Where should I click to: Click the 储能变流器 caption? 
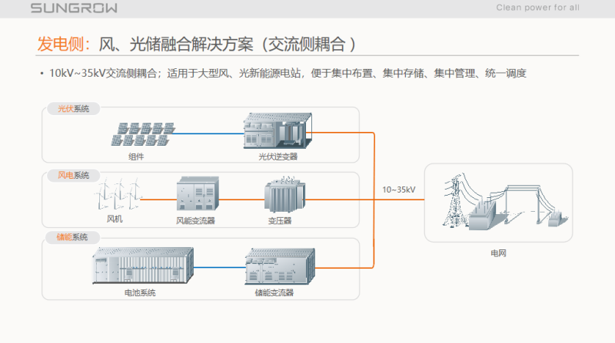click(x=274, y=292)
